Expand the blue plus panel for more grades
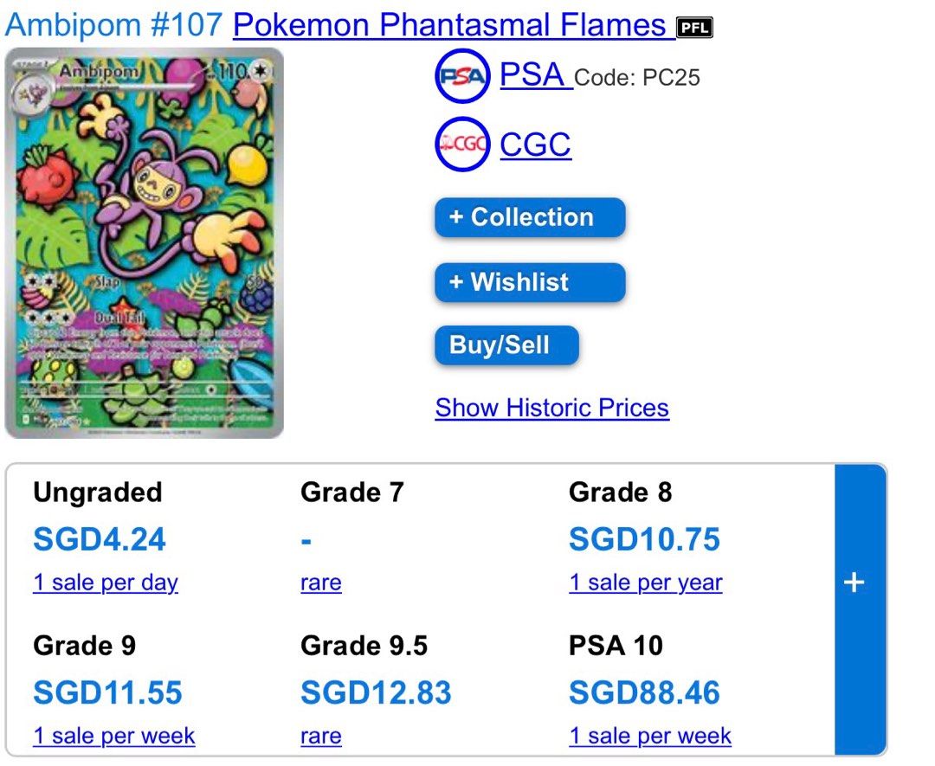This screenshot has height=766, width=935. 855,583
